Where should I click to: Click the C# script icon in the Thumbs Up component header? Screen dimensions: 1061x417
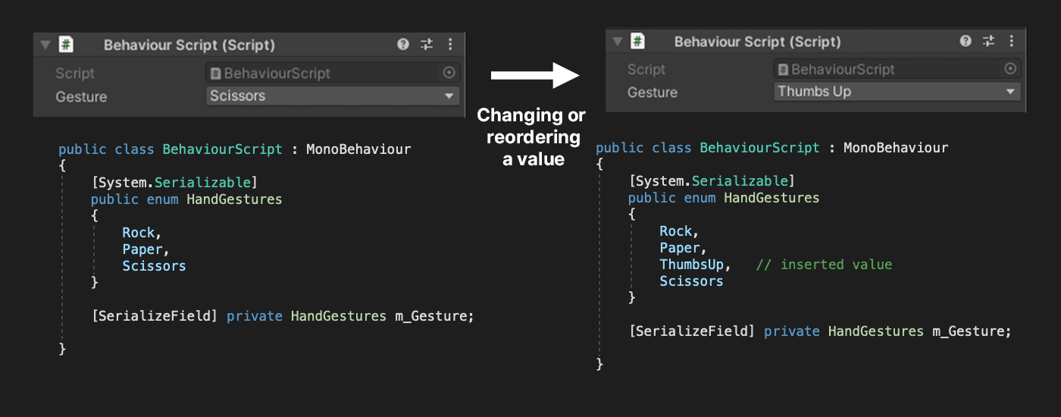[x=638, y=41]
